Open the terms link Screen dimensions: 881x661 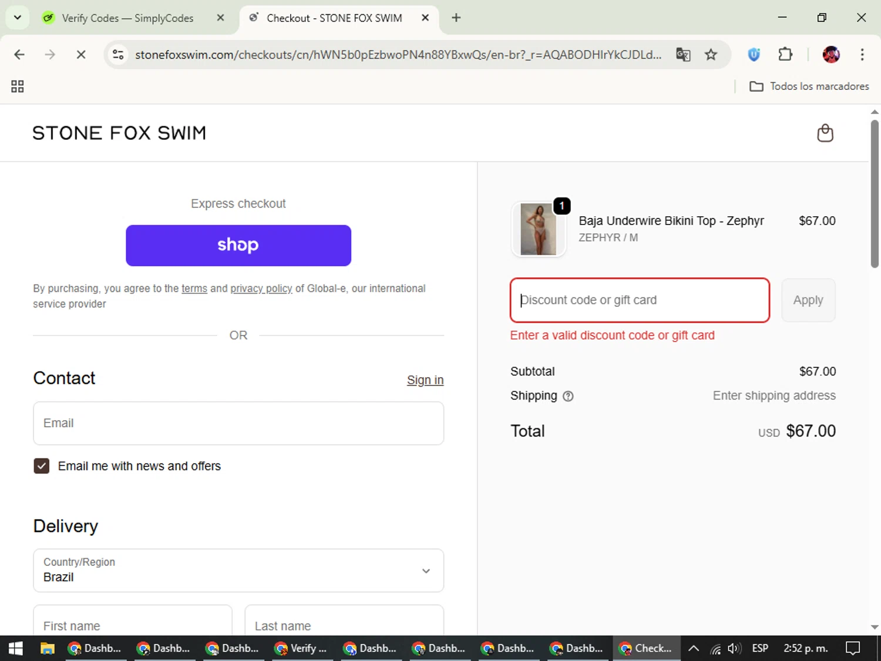point(194,288)
